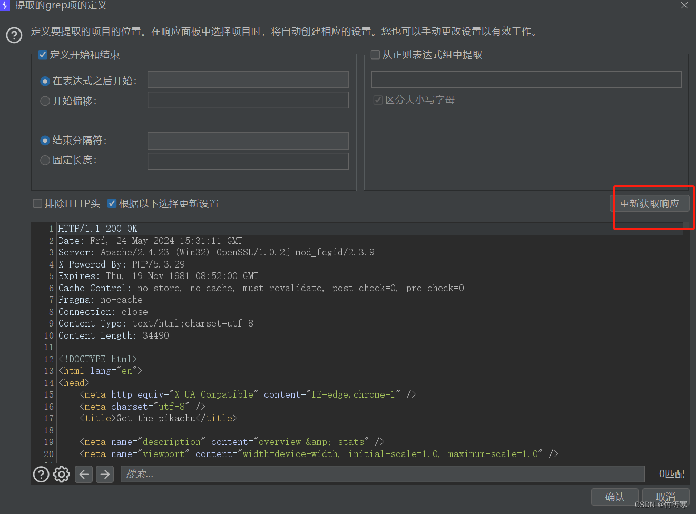Open the search help icon beside the gear

coord(41,475)
